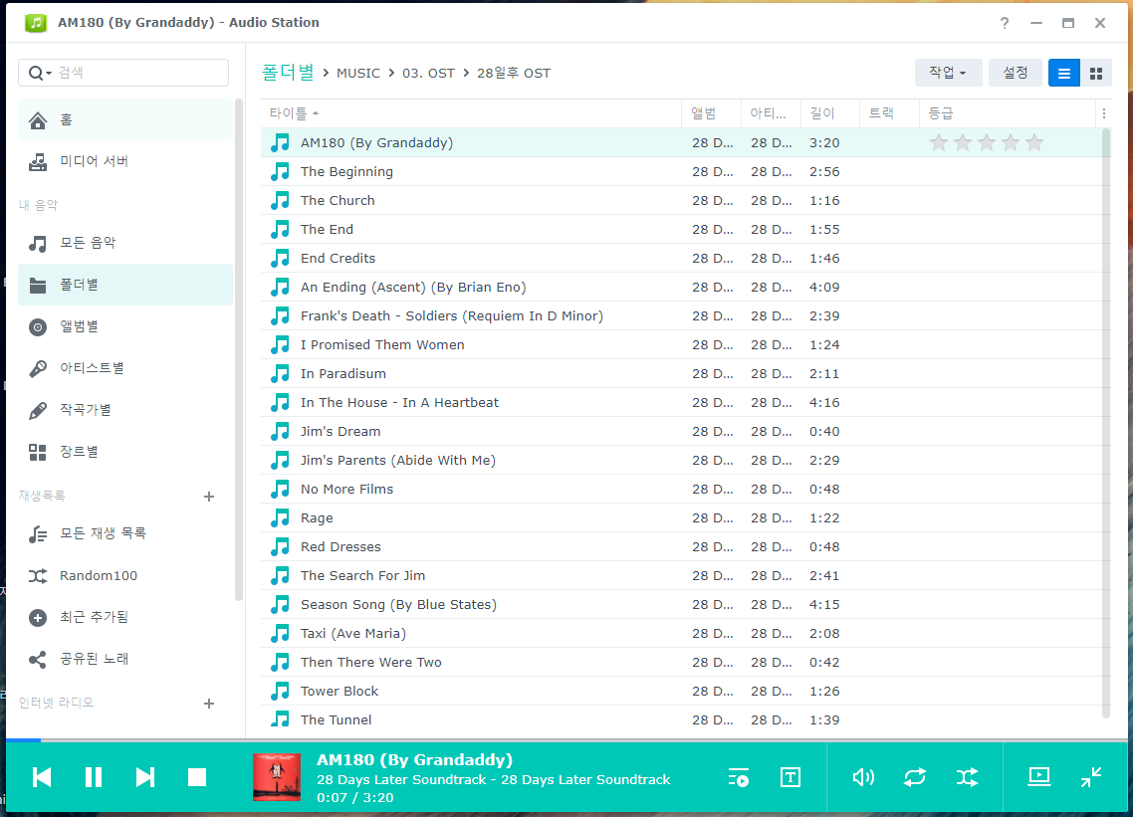Switch to list view
1133x817 pixels.
tap(1063, 73)
